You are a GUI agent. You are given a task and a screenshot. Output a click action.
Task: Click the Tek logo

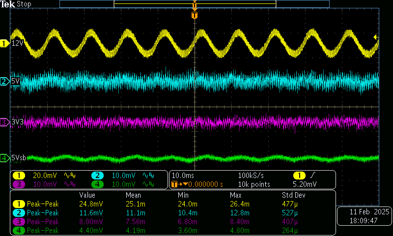point(7,4)
